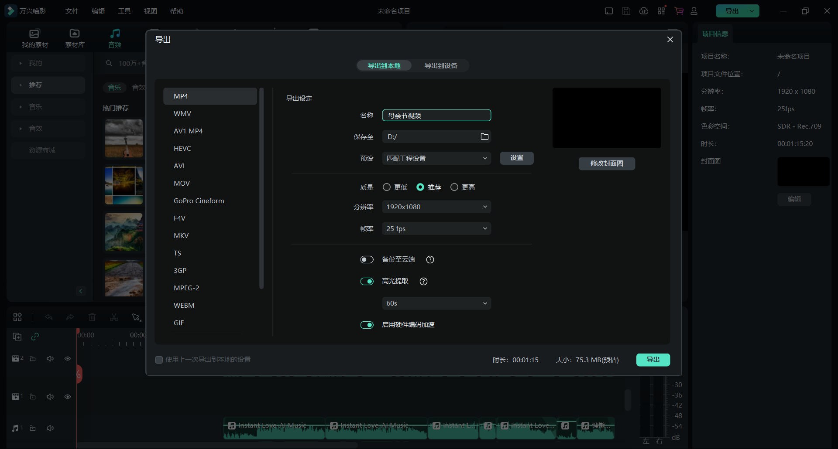
Task: Mute audio track 1 speaker icon
Action: pyautogui.click(x=50, y=428)
